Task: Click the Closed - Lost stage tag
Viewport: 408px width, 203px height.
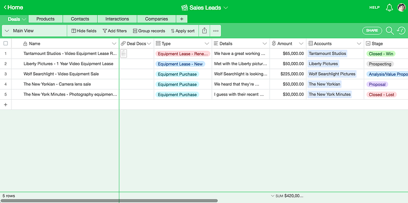Action: (x=381, y=95)
